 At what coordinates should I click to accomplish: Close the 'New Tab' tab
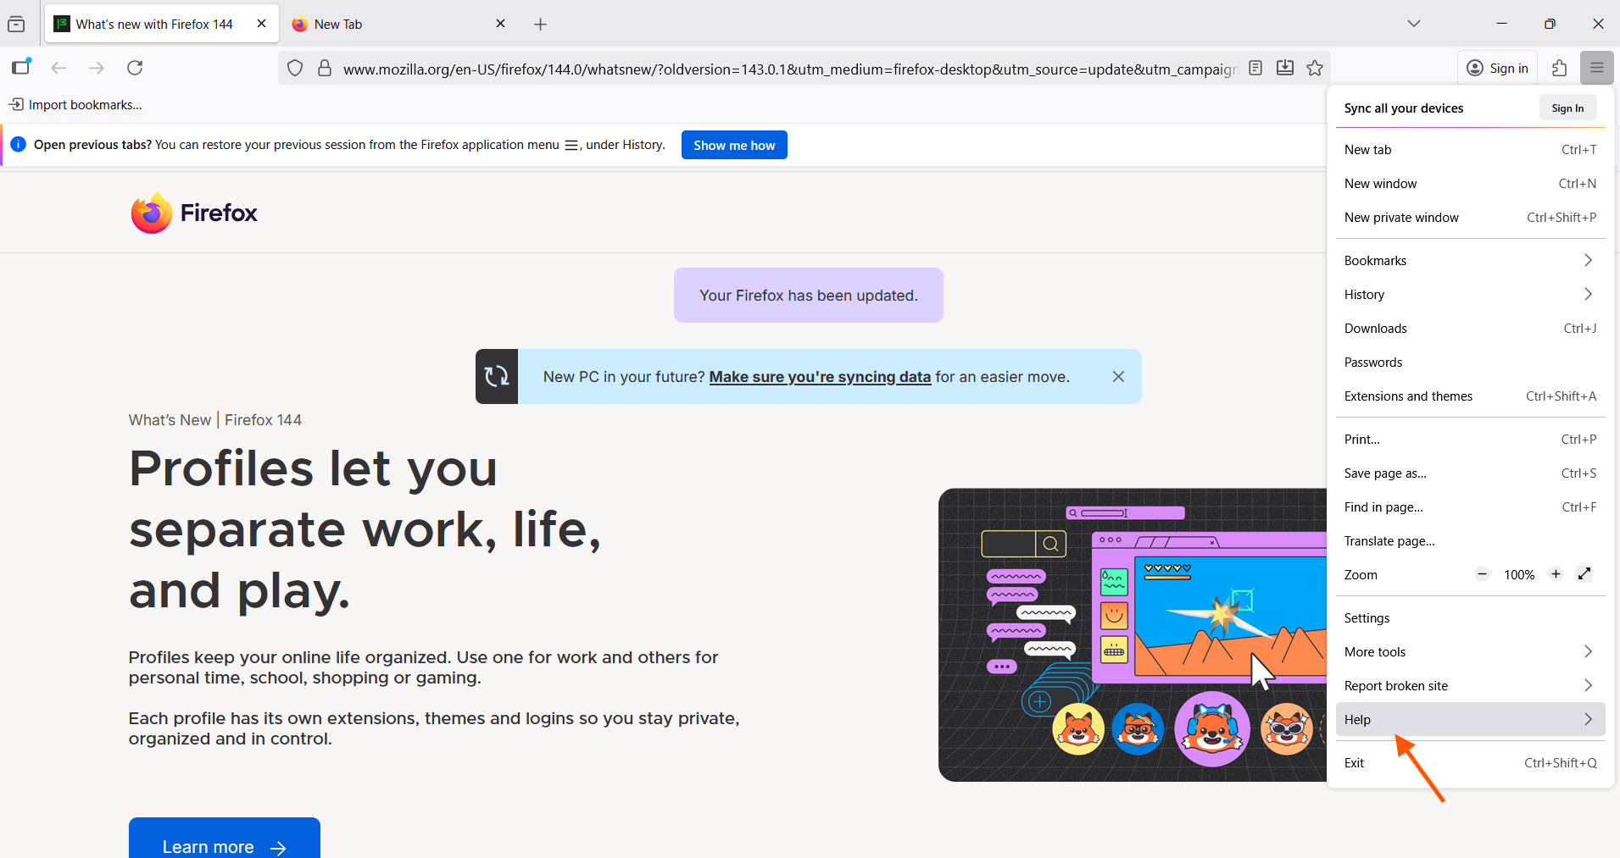coord(501,24)
